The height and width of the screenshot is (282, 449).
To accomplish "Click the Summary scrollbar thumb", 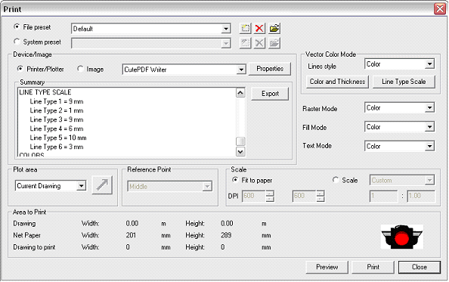I will pos(240,141).
